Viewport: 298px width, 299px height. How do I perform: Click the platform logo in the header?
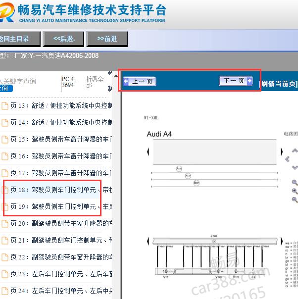[7, 12]
